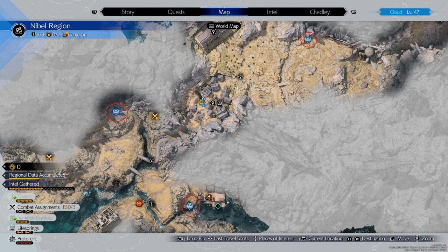Click the Zoom stick prompt
Viewport: 448px width, 252px height.
click(x=424, y=239)
